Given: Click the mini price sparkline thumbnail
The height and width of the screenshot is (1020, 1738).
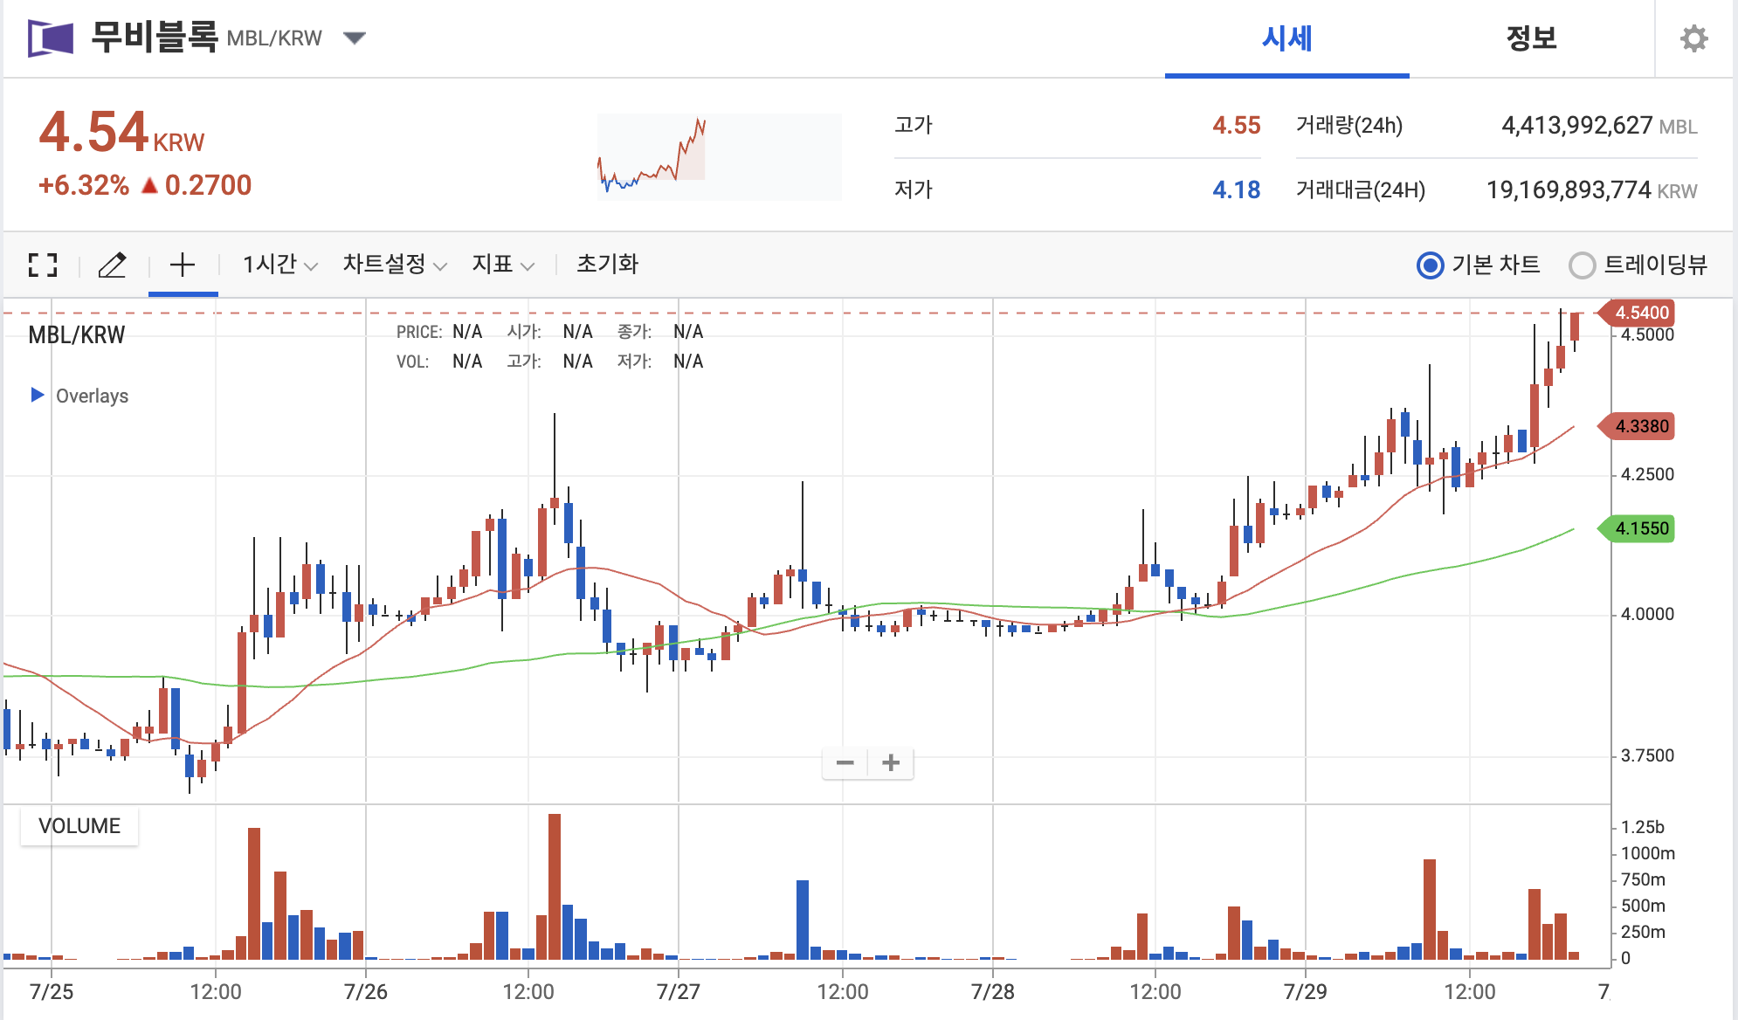Looking at the screenshot, I should pos(719,156).
